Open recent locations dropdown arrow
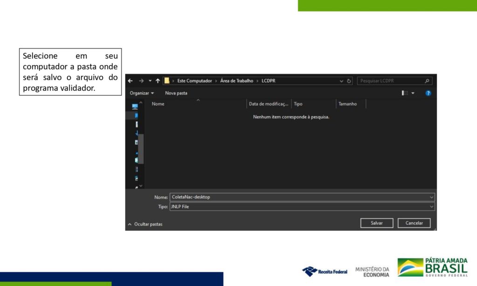Screen dimensions: 477x286 click(150, 81)
